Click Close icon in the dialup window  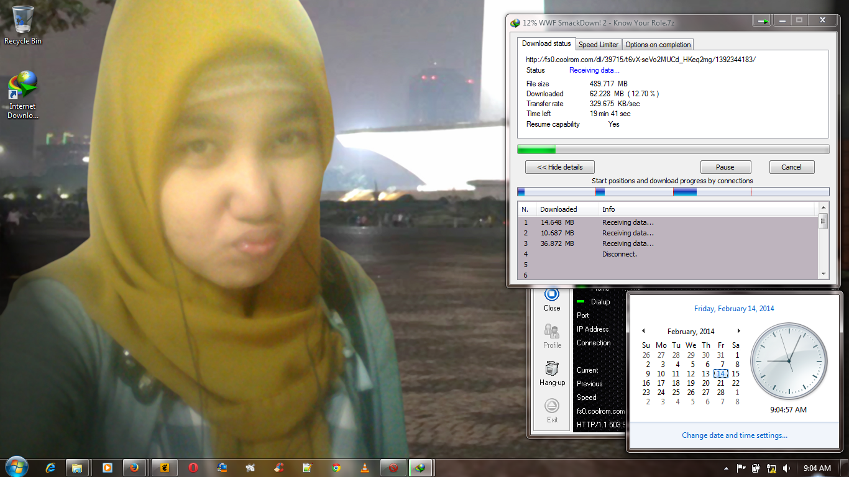point(552,299)
